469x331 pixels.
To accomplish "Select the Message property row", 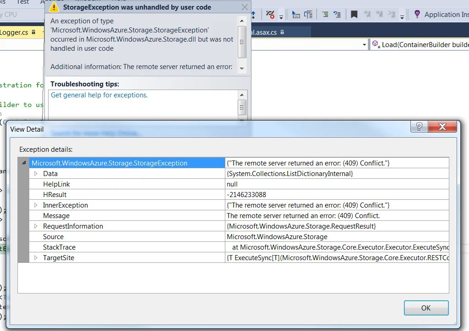I will click(x=239, y=215).
